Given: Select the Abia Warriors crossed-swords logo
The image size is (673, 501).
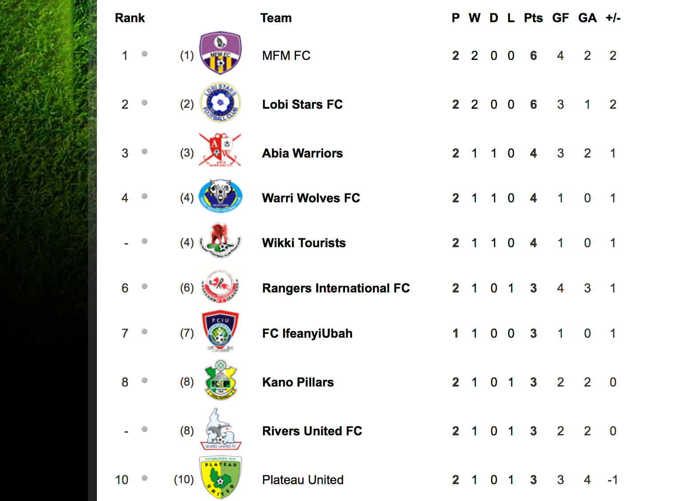Looking at the screenshot, I should 220,150.
